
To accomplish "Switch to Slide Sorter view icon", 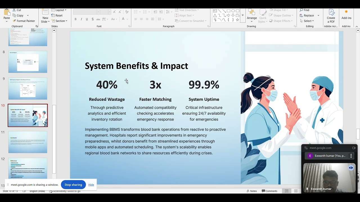I will 296,191.
